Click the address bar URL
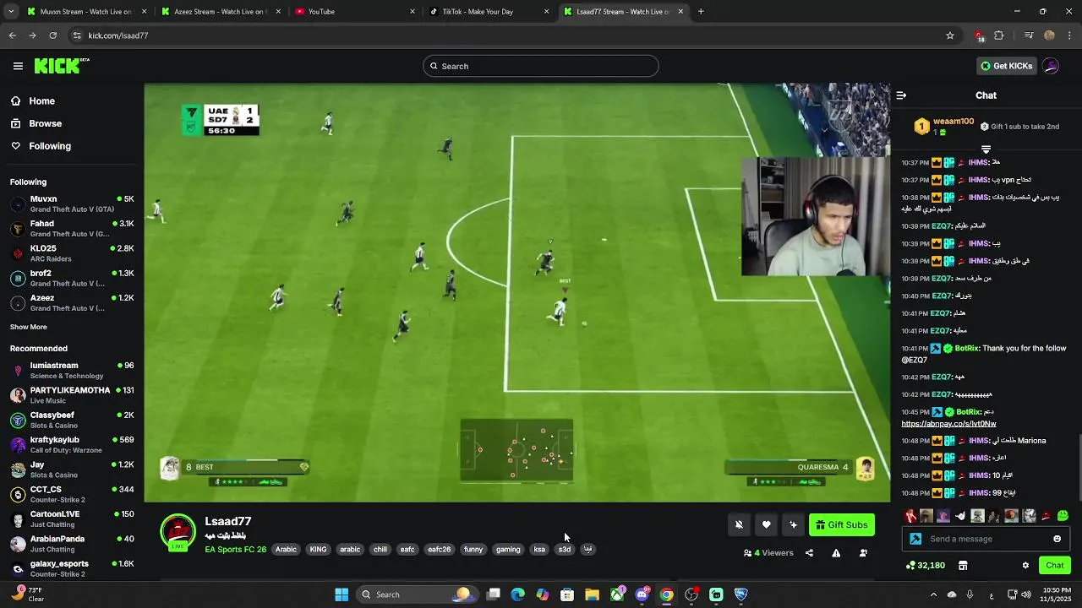This screenshot has height=608, width=1082. [x=118, y=35]
